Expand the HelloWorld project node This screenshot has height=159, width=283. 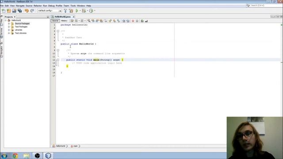[6, 20]
